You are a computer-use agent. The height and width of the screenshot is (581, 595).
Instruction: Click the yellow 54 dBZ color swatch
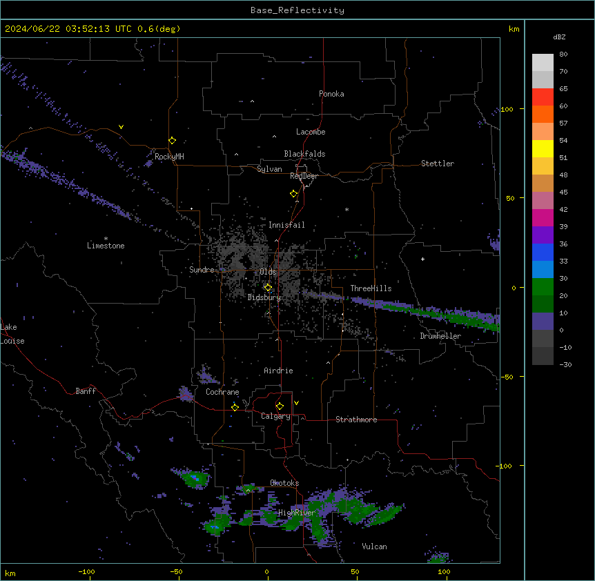coord(543,148)
